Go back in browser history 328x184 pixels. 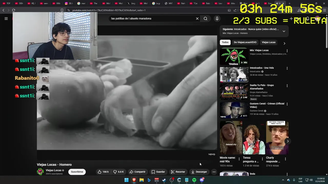click(3, 10)
